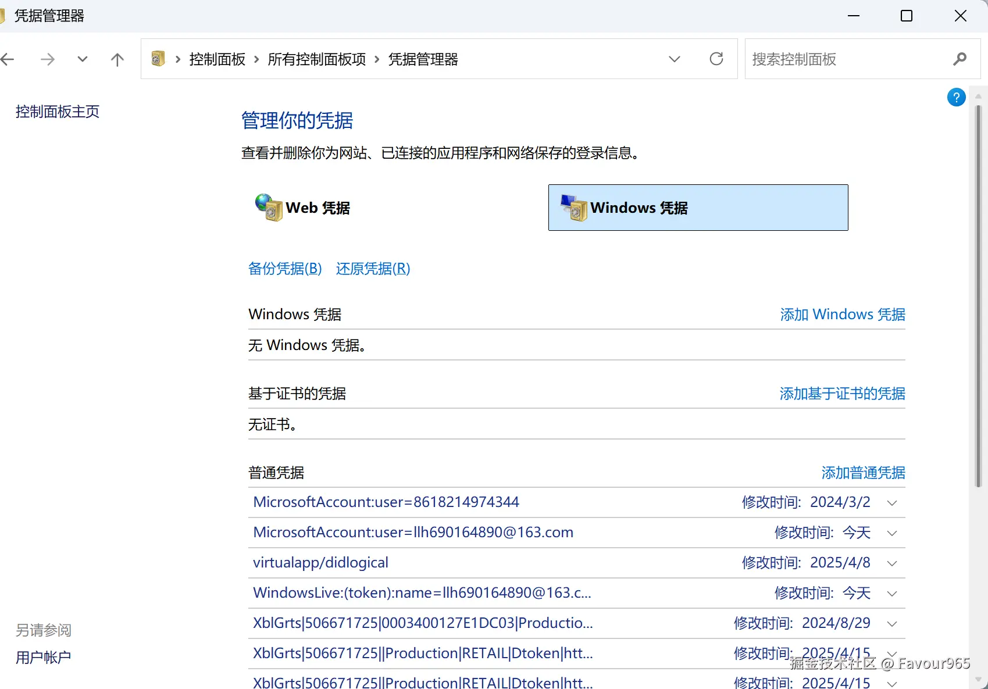Click 凭据管理器 in the breadcrumb path
The height and width of the screenshot is (689, 988).
click(423, 59)
